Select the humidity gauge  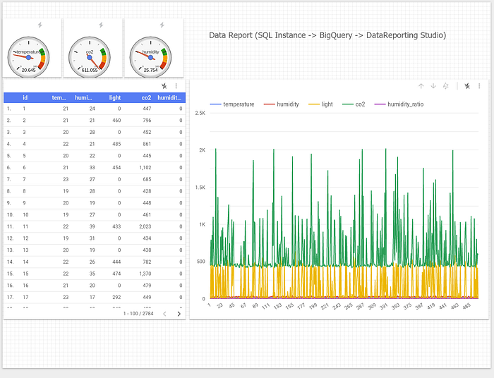click(150, 57)
